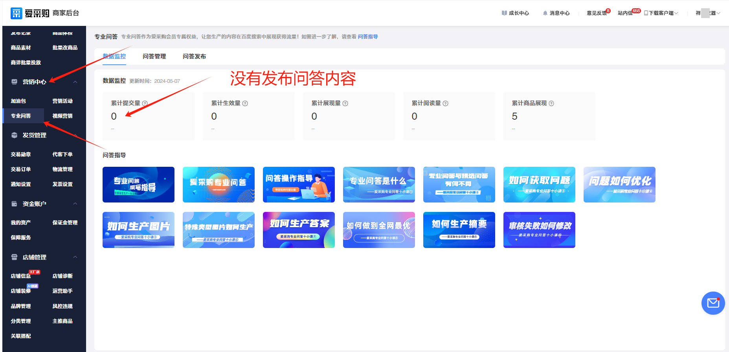Collapse the 资金账户 sidebar section

click(x=75, y=204)
